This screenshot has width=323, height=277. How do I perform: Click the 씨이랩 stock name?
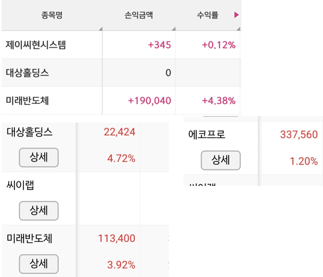(20, 185)
